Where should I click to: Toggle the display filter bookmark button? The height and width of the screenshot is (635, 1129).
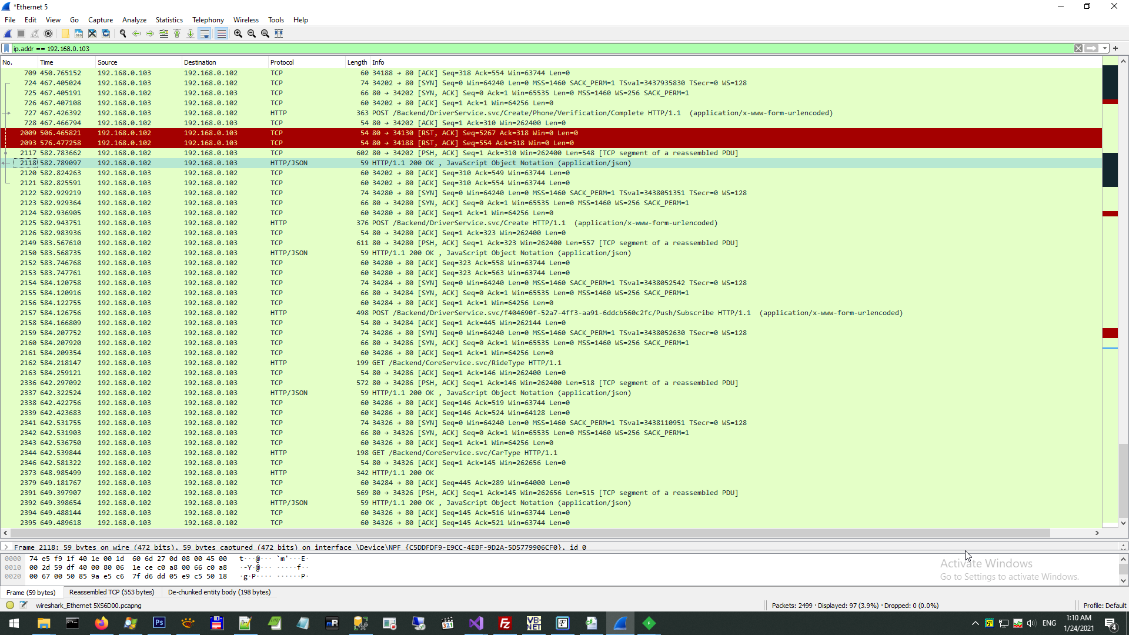(6, 49)
